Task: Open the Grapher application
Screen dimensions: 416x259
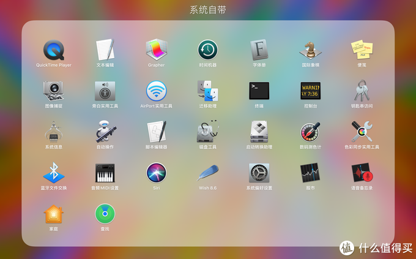Action: point(156,50)
